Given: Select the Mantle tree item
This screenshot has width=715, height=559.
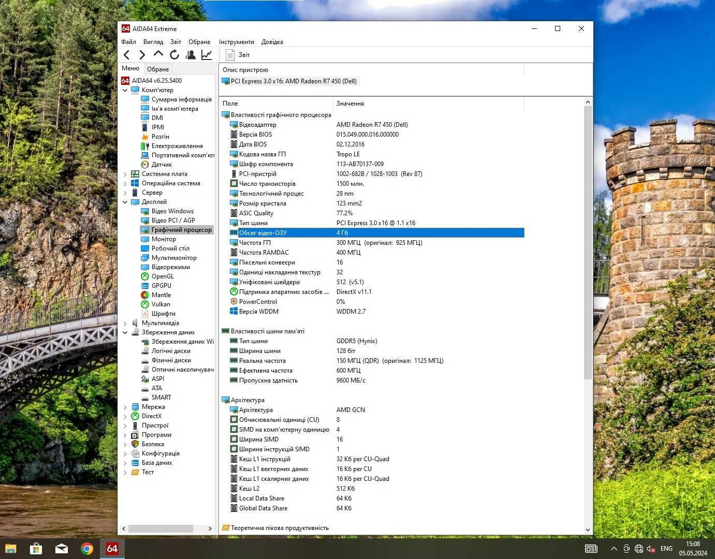Looking at the screenshot, I should tap(161, 295).
